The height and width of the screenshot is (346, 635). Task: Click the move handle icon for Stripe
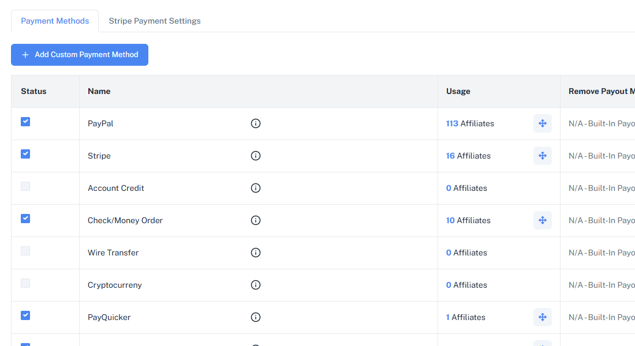542,155
